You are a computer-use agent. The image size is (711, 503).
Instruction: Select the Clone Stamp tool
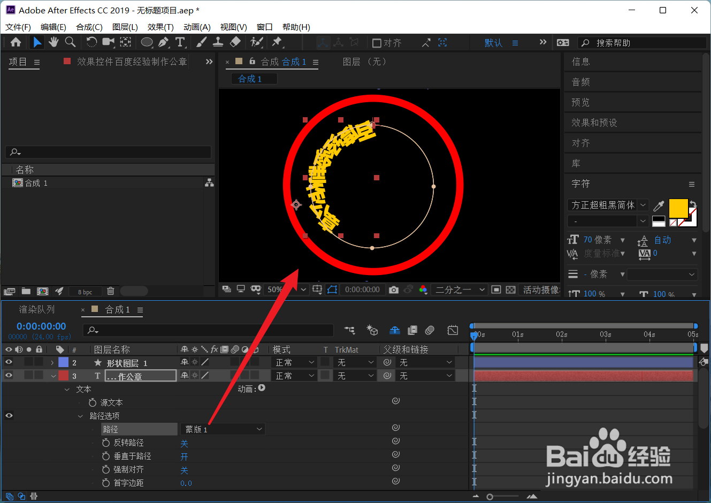click(x=218, y=42)
